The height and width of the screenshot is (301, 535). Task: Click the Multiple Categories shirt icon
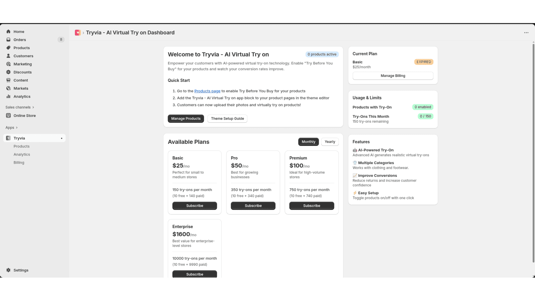(355, 163)
